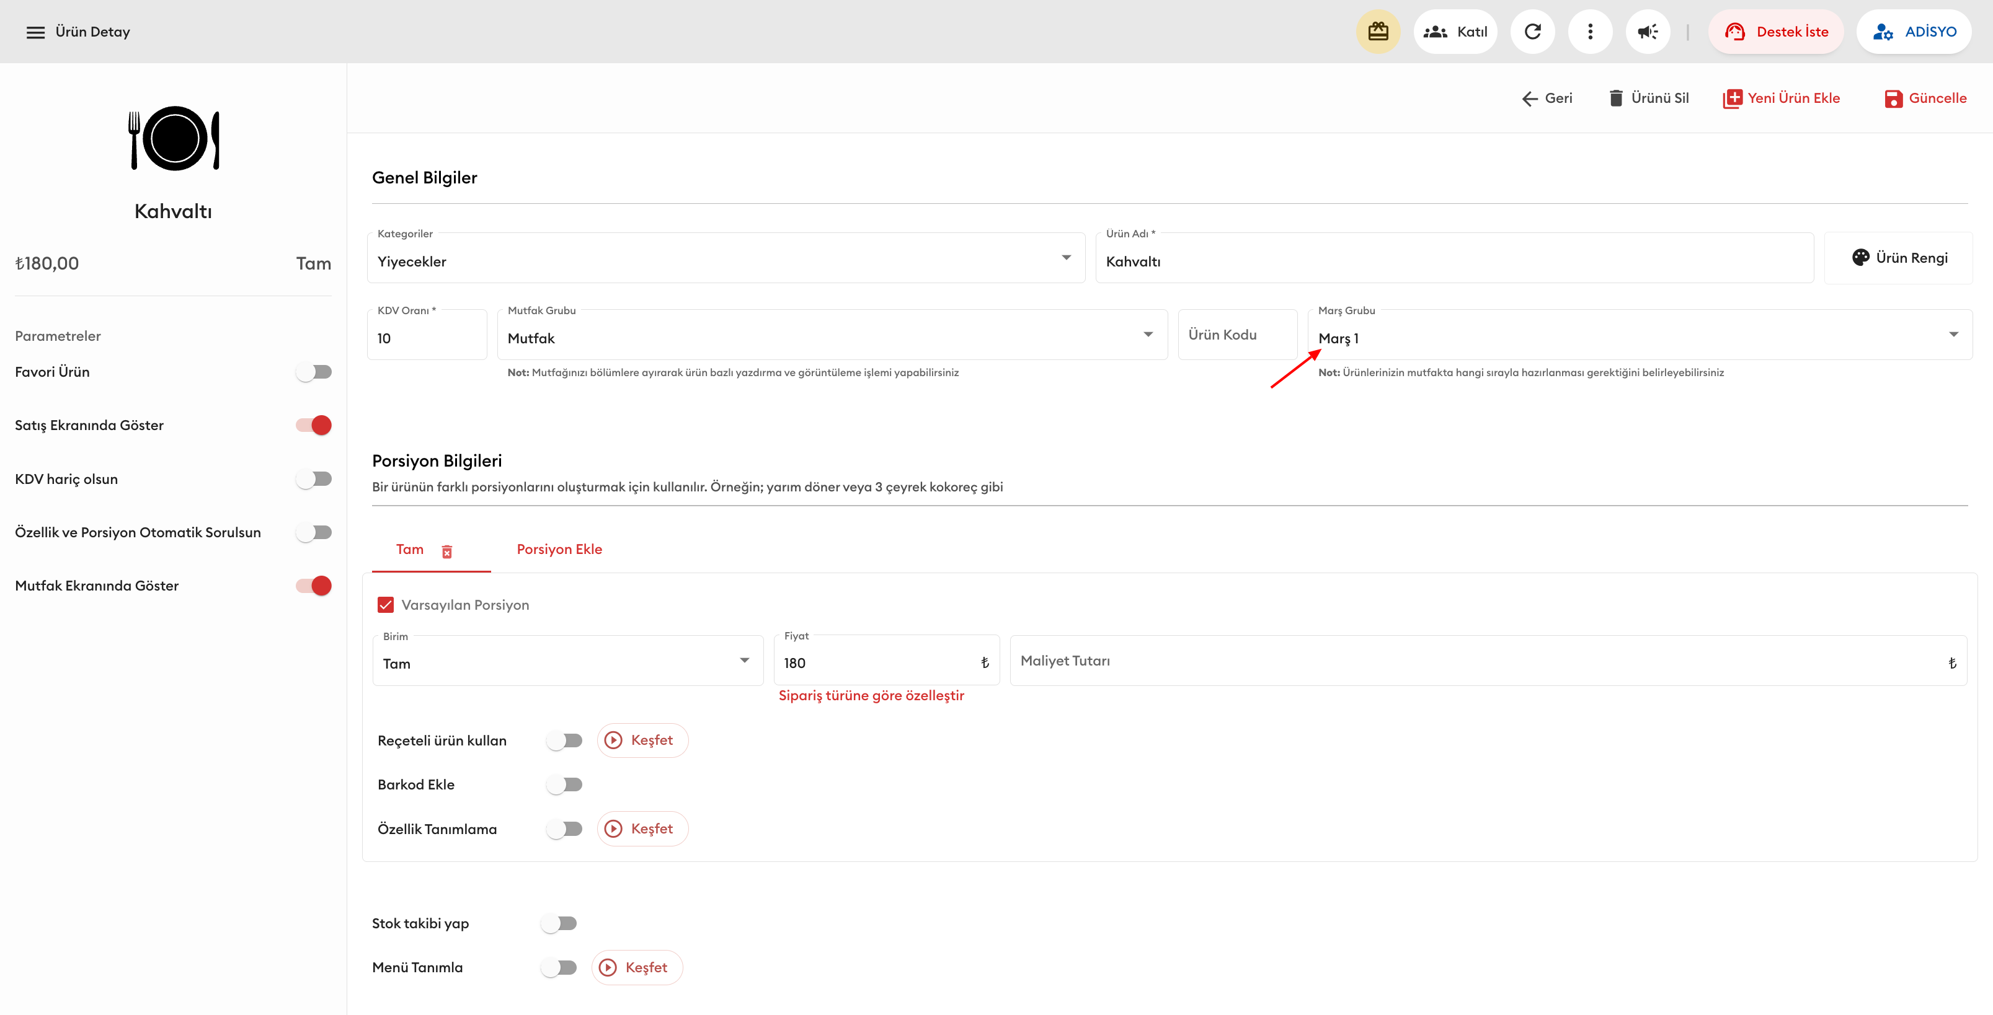Toggle Barkod Ekle switch
The height and width of the screenshot is (1015, 1993).
coord(564,784)
